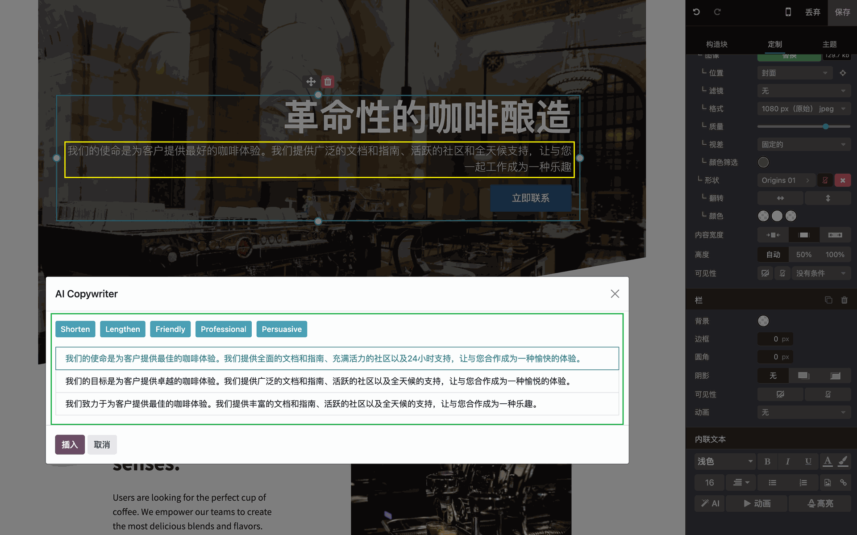The height and width of the screenshot is (535, 857).
Task: Remove shape with red X button
Action: coord(843,180)
